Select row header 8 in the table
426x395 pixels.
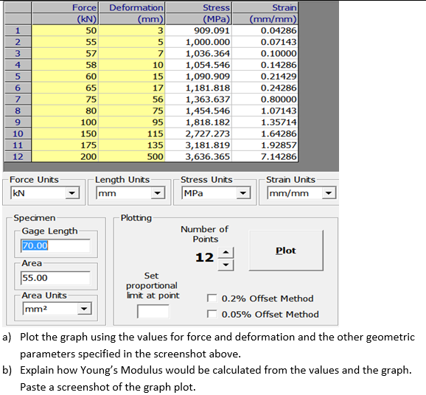(18, 111)
